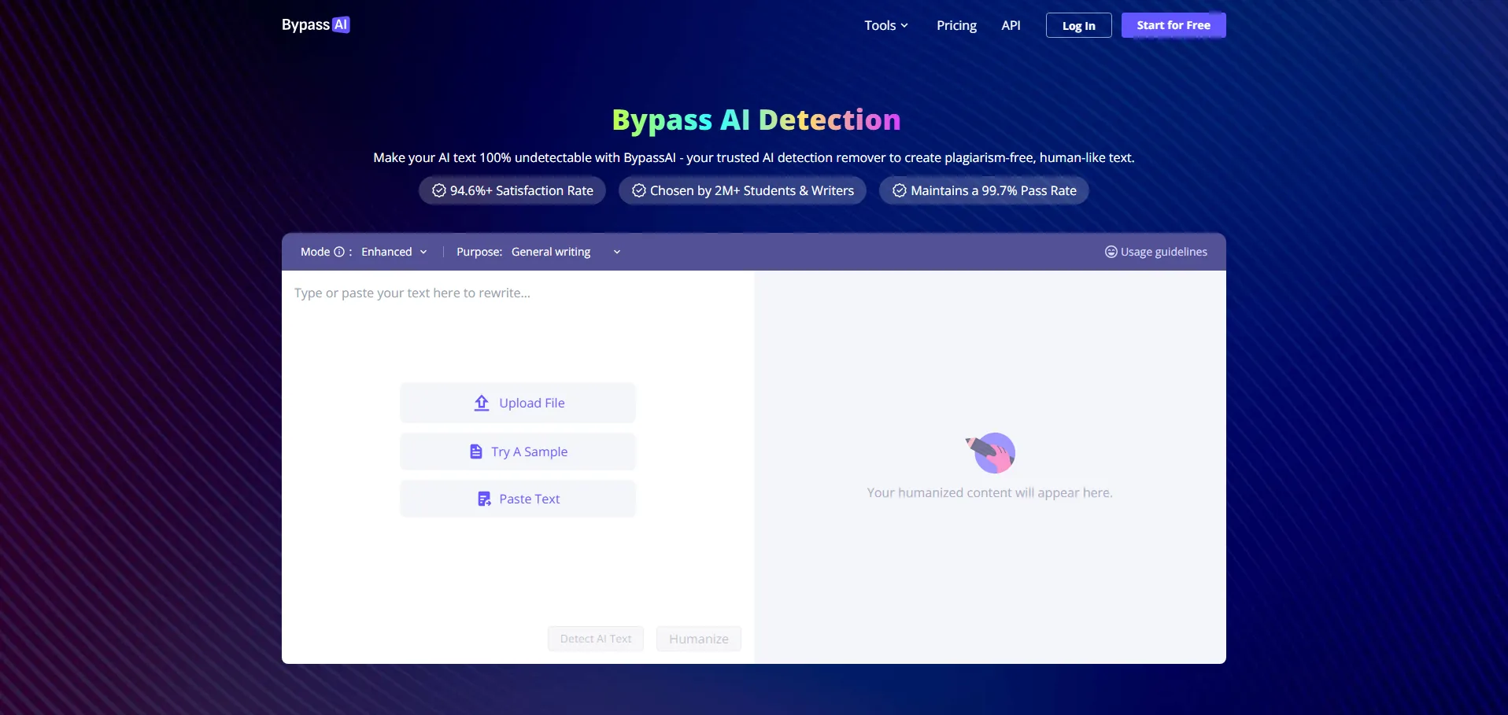Click the Mode info icon
The image size is (1508, 715).
coord(339,252)
